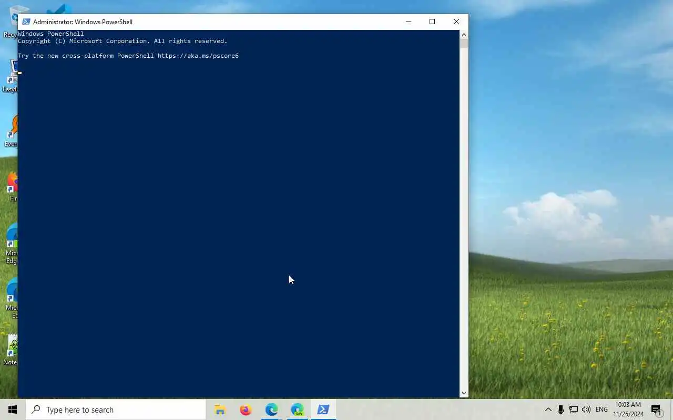The image size is (673, 420).
Task: Select the Visual Studio Code desktop icon
Action: coord(59,9)
